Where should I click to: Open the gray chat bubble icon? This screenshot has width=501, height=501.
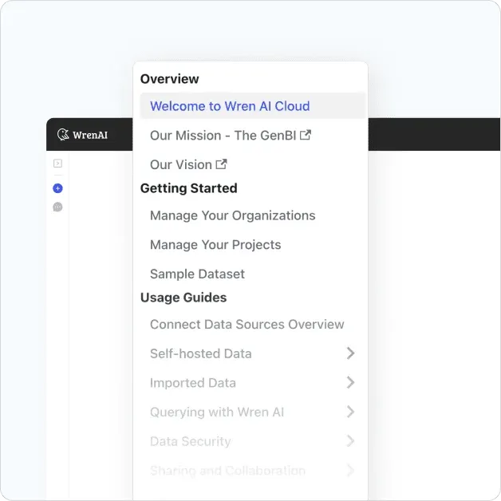point(57,207)
